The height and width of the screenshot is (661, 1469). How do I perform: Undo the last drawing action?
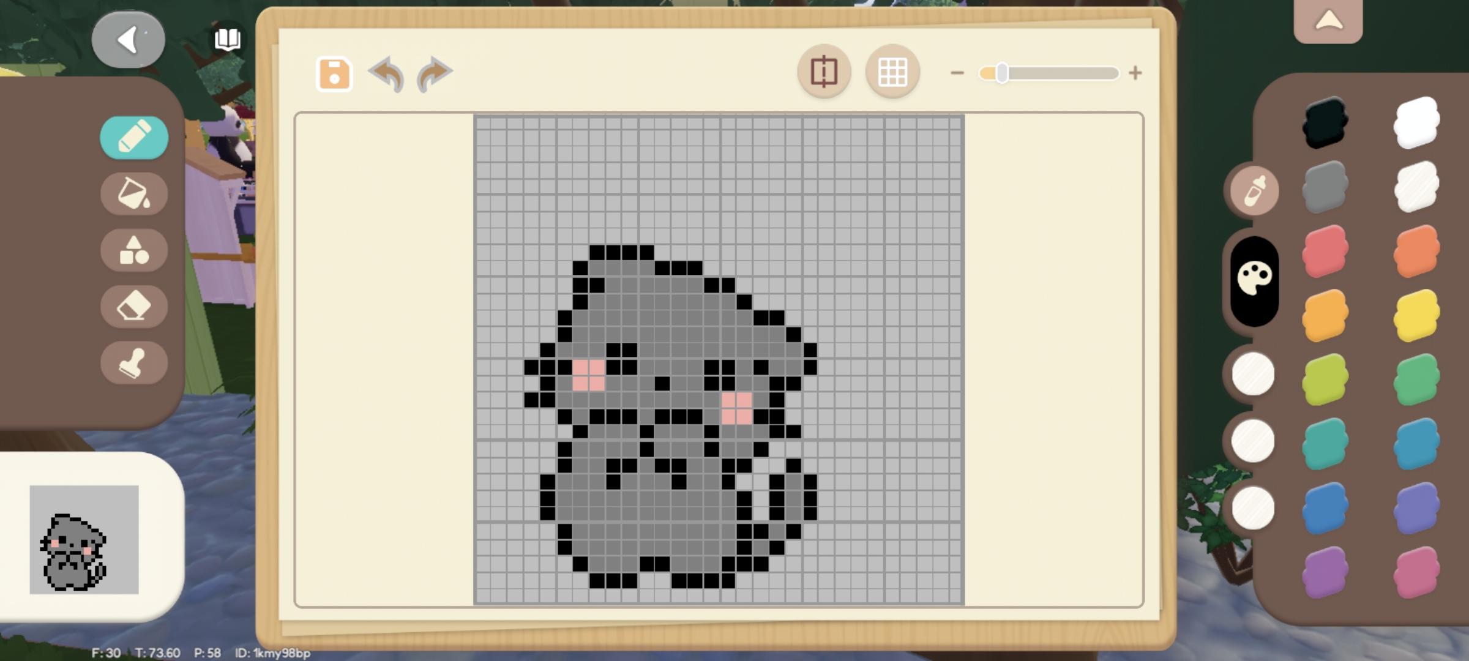pyautogui.click(x=387, y=74)
